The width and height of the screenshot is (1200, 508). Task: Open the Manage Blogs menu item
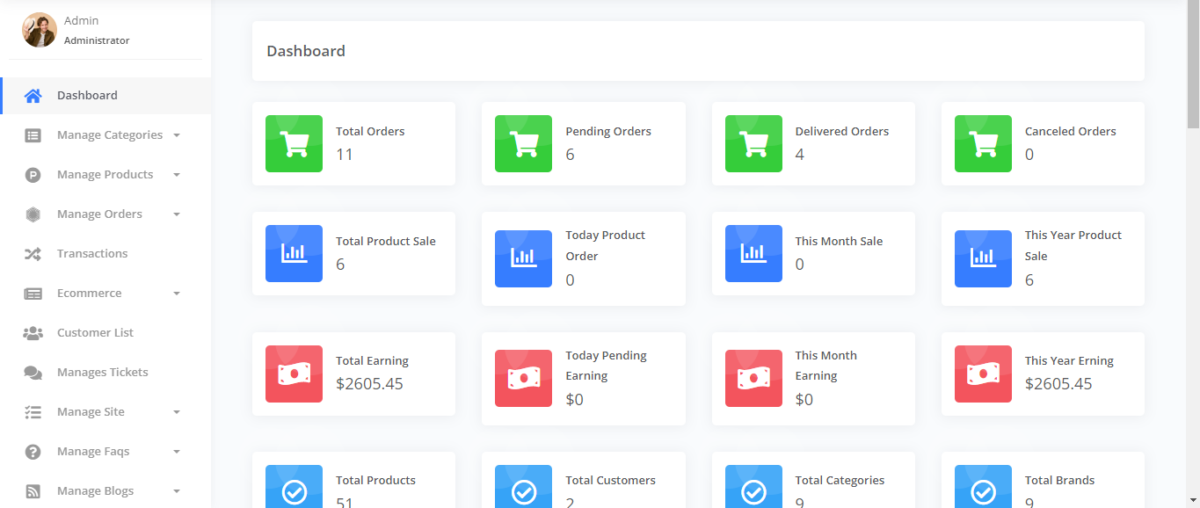pos(95,491)
